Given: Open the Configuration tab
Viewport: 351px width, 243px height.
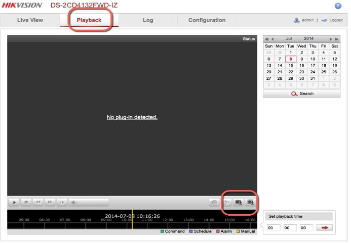Looking at the screenshot, I should click(207, 20).
